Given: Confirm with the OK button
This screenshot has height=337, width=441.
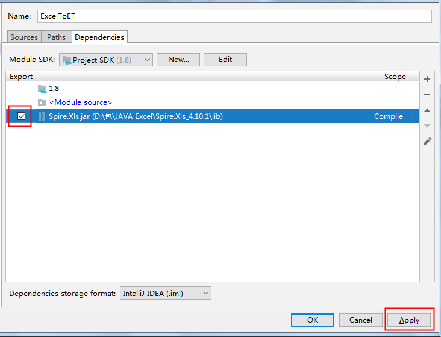Looking at the screenshot, I should click(x=313, y=320).
